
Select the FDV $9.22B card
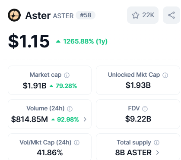[x=138, y=114]
